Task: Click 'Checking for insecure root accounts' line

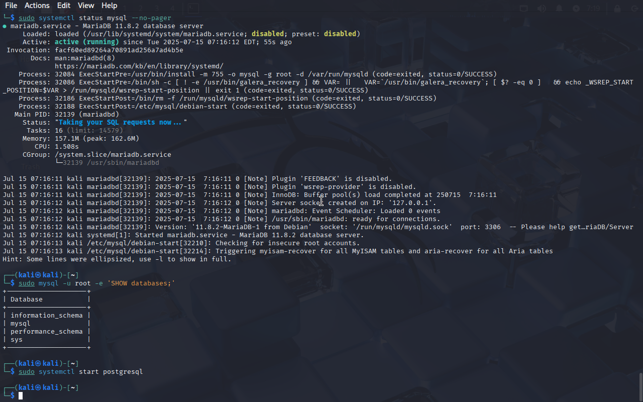Action: coord(181,243)
